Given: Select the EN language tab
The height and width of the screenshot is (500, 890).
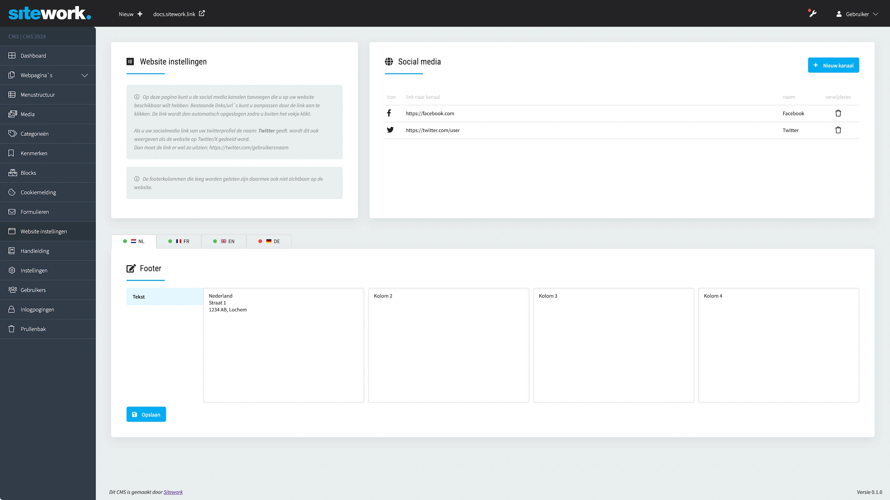Looking at the screenshot, I should pyautogui.click(x=224, y=241).
